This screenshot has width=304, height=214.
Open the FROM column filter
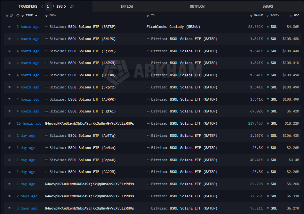tap(46, 15)
